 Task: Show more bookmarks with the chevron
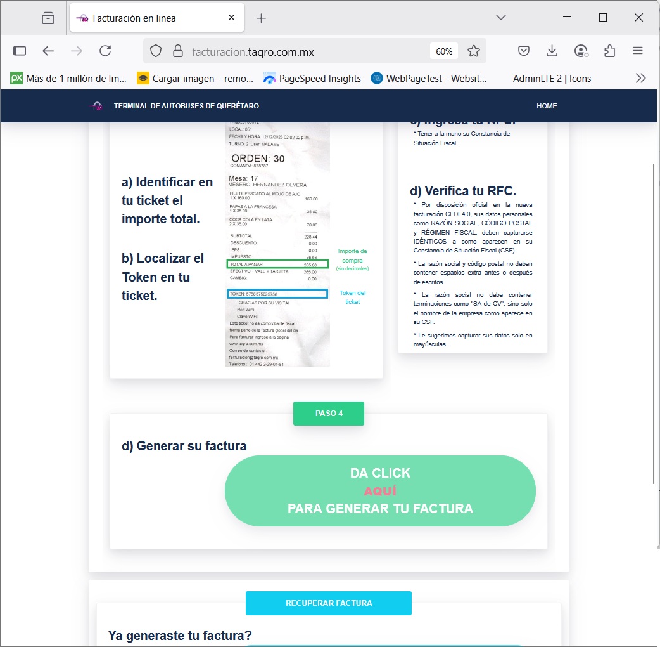pyautogui.click(x=640, y=79)
